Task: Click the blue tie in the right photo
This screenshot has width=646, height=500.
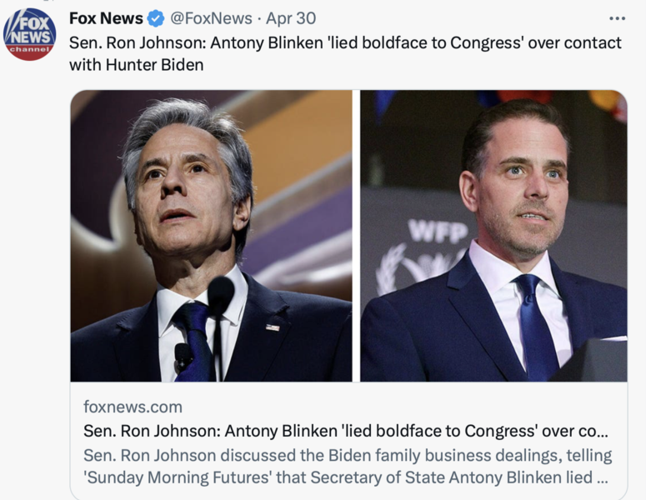Action: pyautogui.click(x=534, y=325)
